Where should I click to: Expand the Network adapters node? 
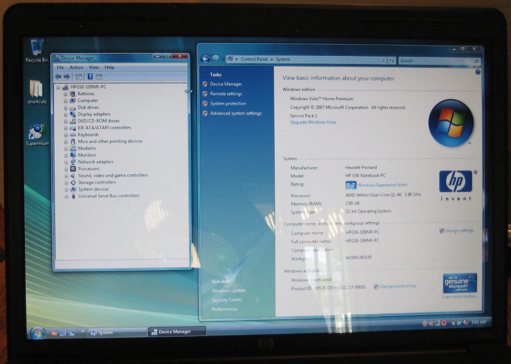coord(66,163)
